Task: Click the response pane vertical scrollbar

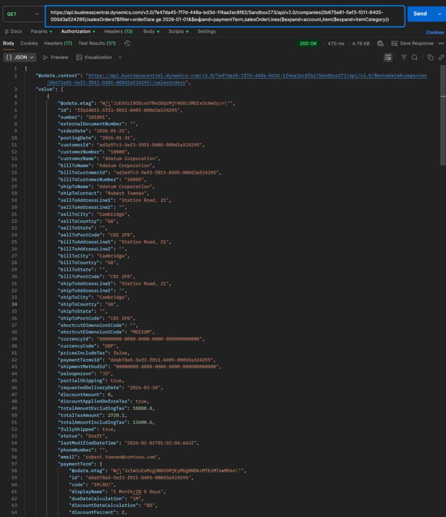Action: (443, 126)
